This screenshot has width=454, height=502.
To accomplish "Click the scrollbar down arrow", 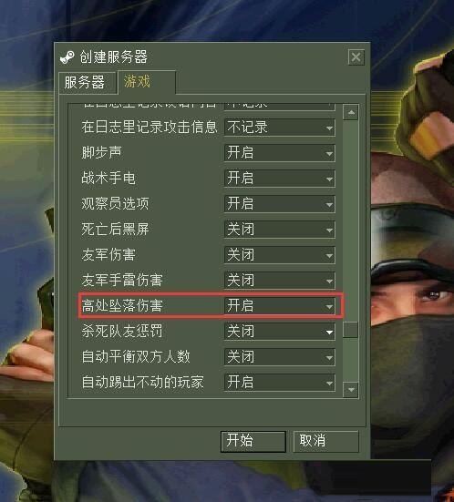I will [350, 390].
